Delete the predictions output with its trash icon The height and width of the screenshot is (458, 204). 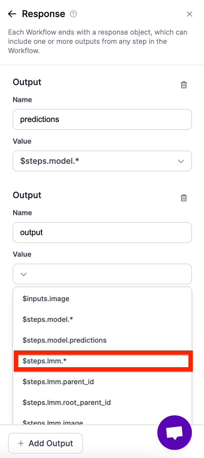(x=184, y=85)
